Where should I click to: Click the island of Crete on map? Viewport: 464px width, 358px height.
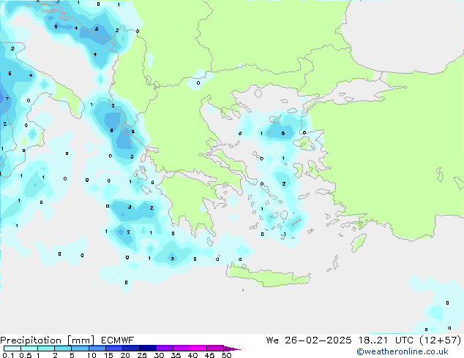coord(268,276)
